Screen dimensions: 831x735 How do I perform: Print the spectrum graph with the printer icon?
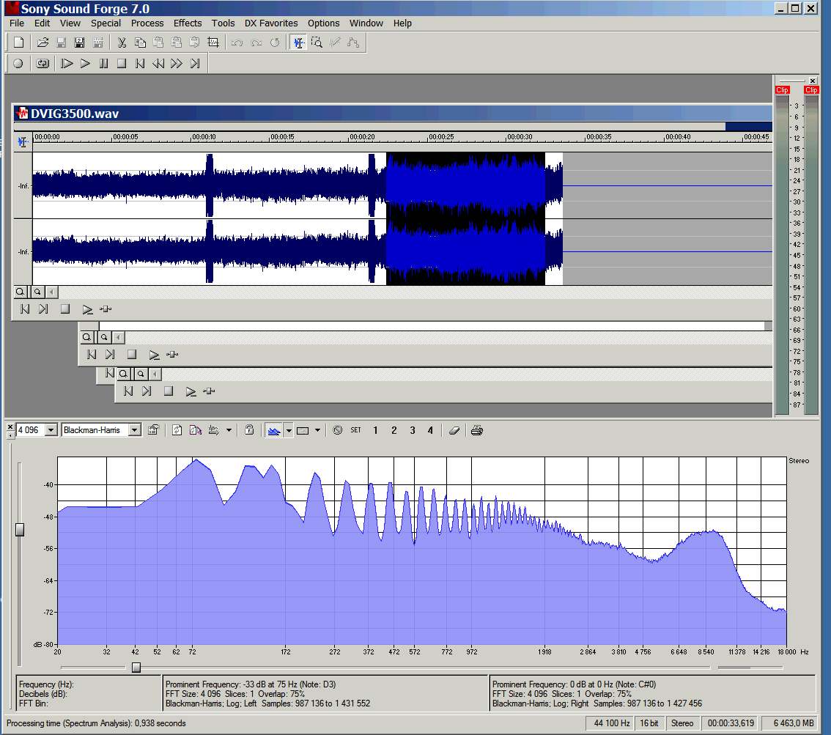477,430
